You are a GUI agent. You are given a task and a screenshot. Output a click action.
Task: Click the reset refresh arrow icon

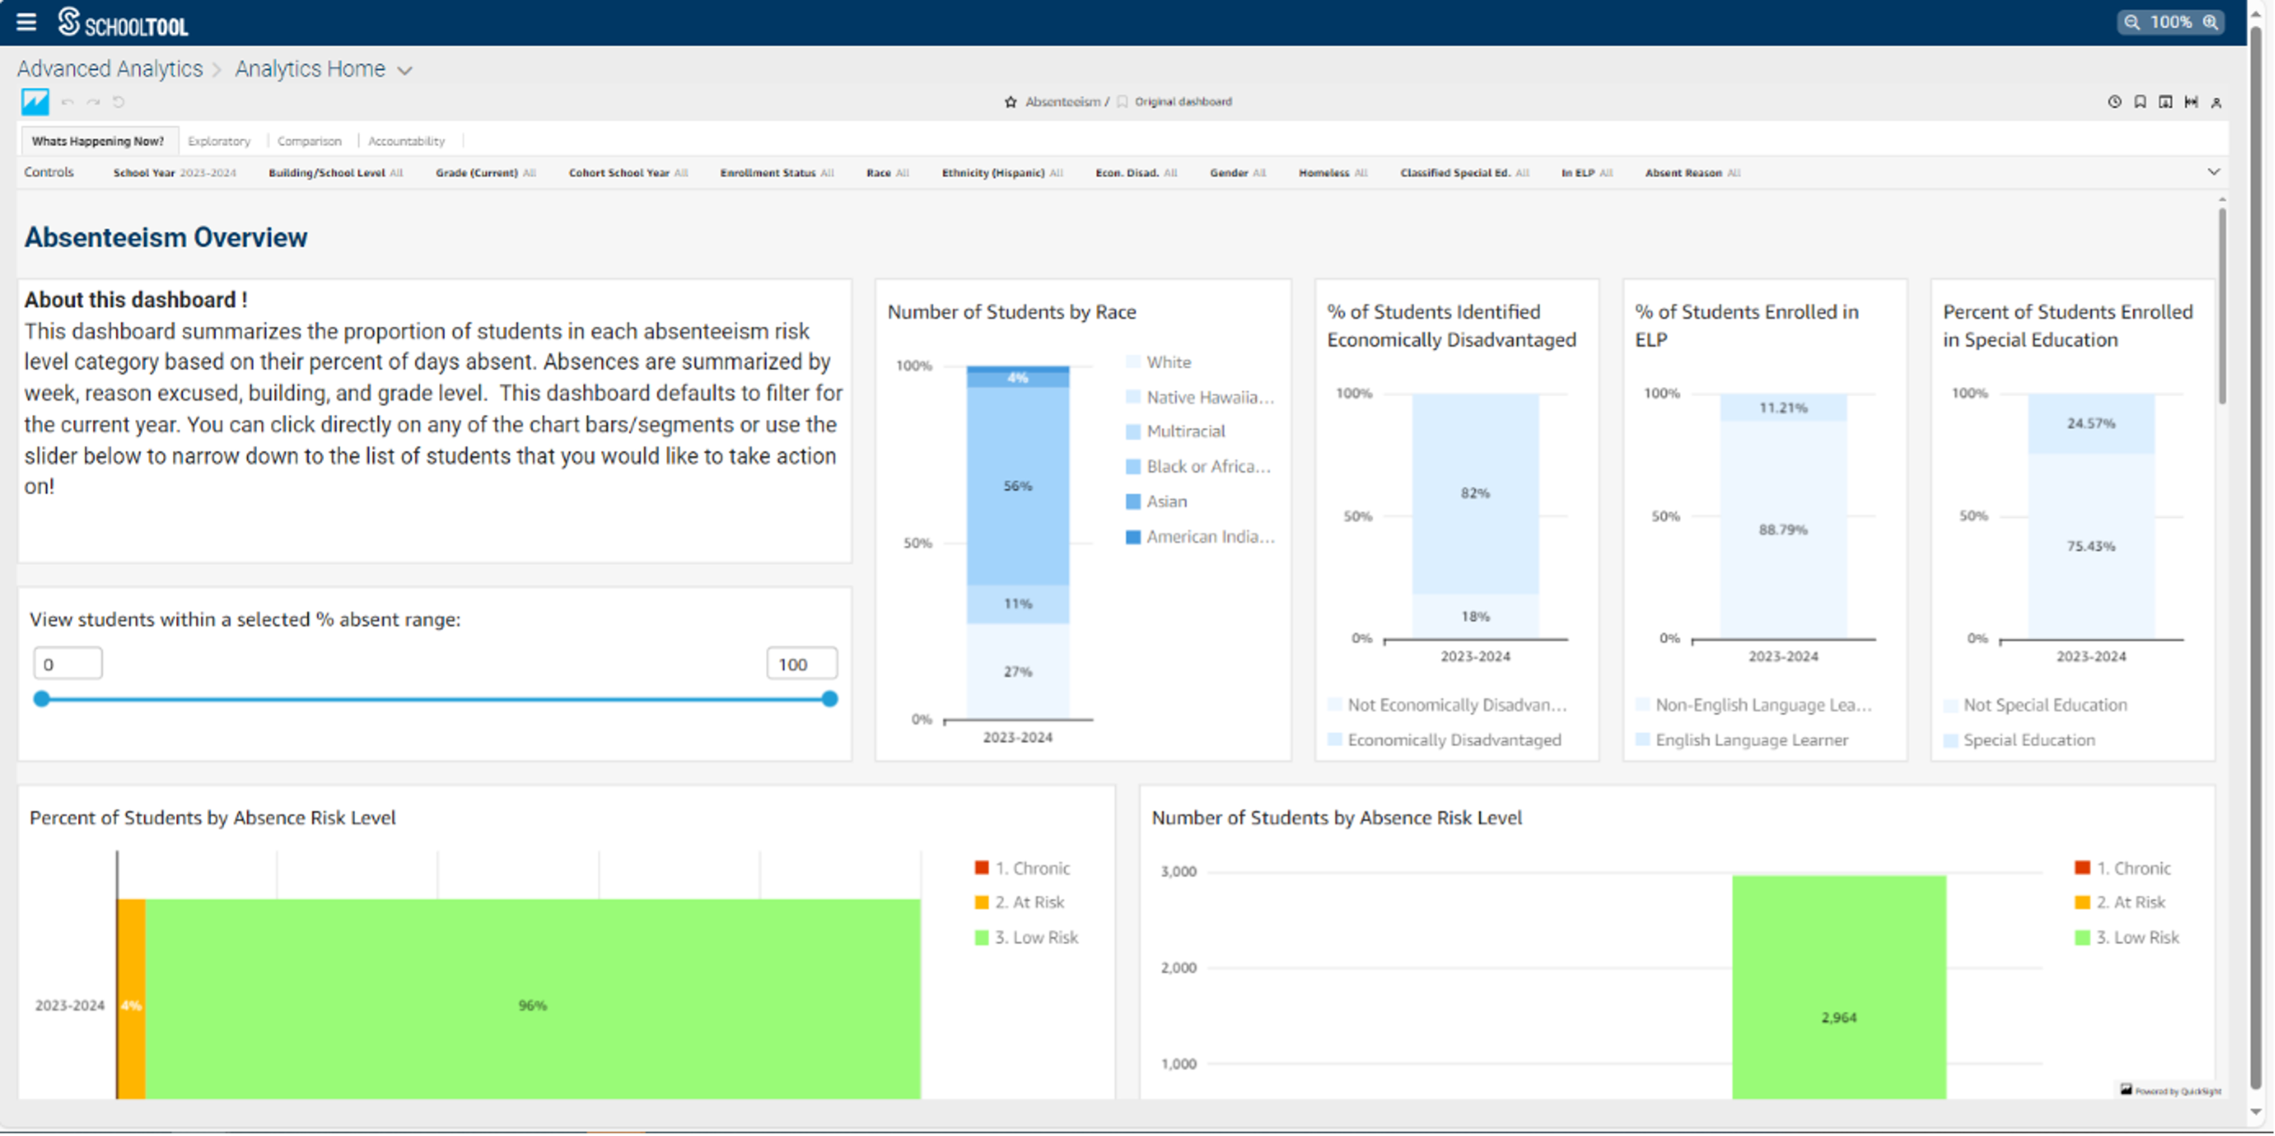[118, 103]
